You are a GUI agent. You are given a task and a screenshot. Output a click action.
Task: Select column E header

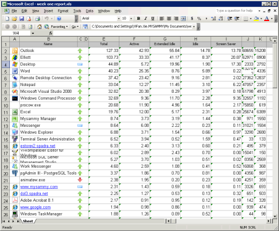[x=104, y=39]
